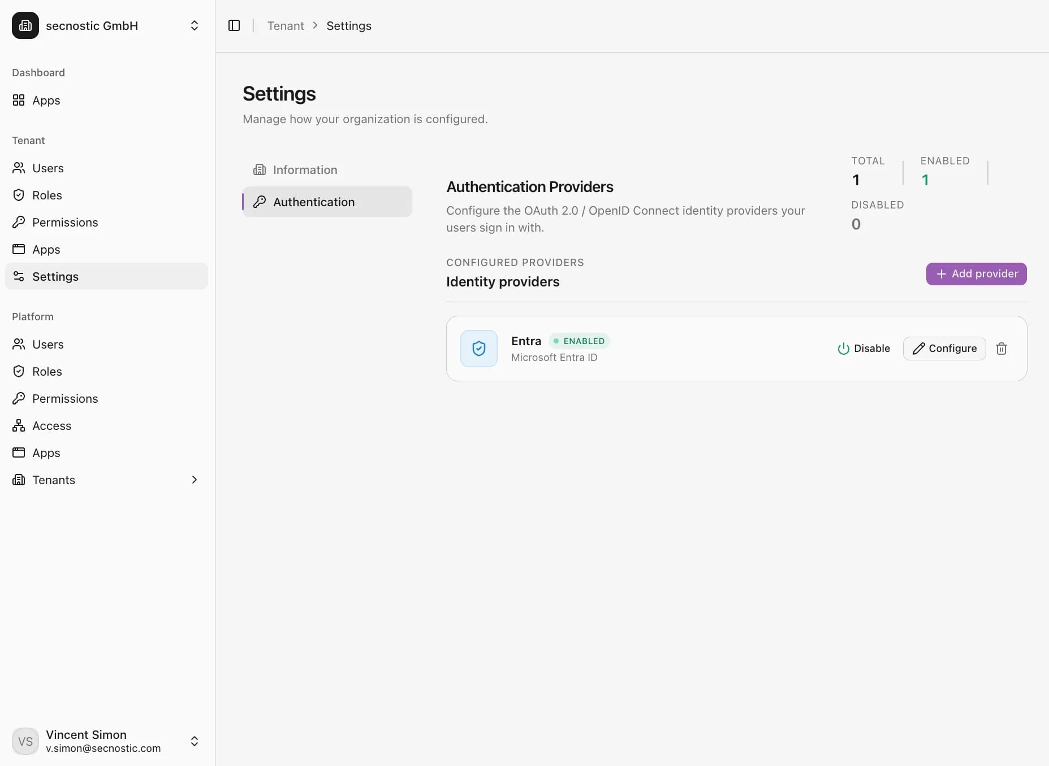Screen dimensions: 1049x766
Task: Click the Microsoft Entra ID subtitle
Action: click(x=554, y=358)
